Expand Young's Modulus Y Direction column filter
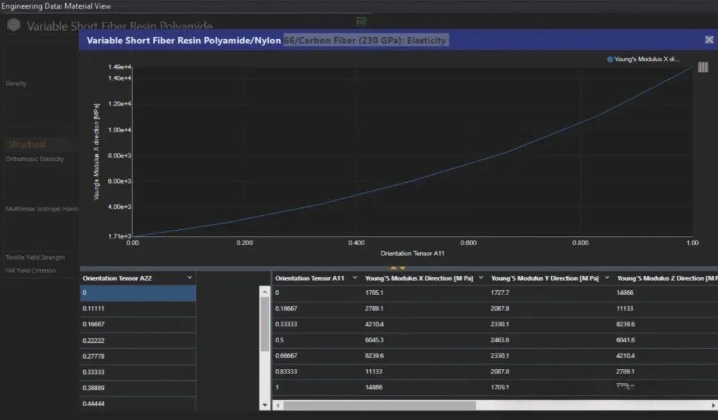 [x=607, y=278]
